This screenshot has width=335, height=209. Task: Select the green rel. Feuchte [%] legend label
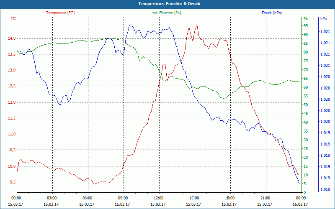[x=166, y=13]
